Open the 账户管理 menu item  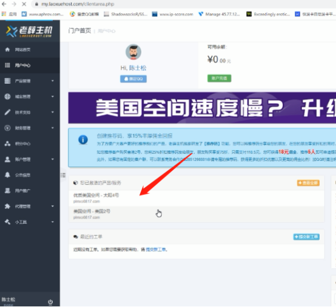[x=30, y=159]
